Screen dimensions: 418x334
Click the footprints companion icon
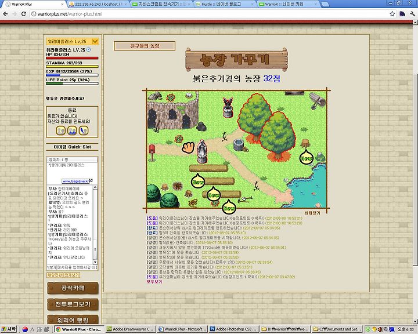(x=84, y=130)
